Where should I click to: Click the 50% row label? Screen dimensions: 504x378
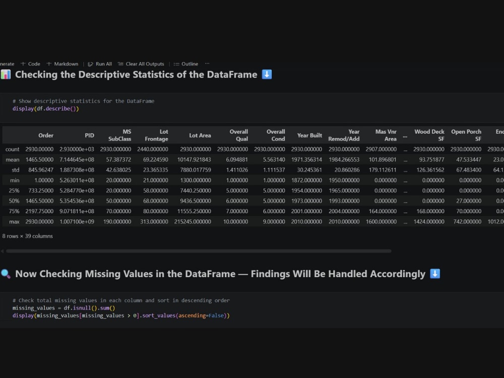pos(14,201)
